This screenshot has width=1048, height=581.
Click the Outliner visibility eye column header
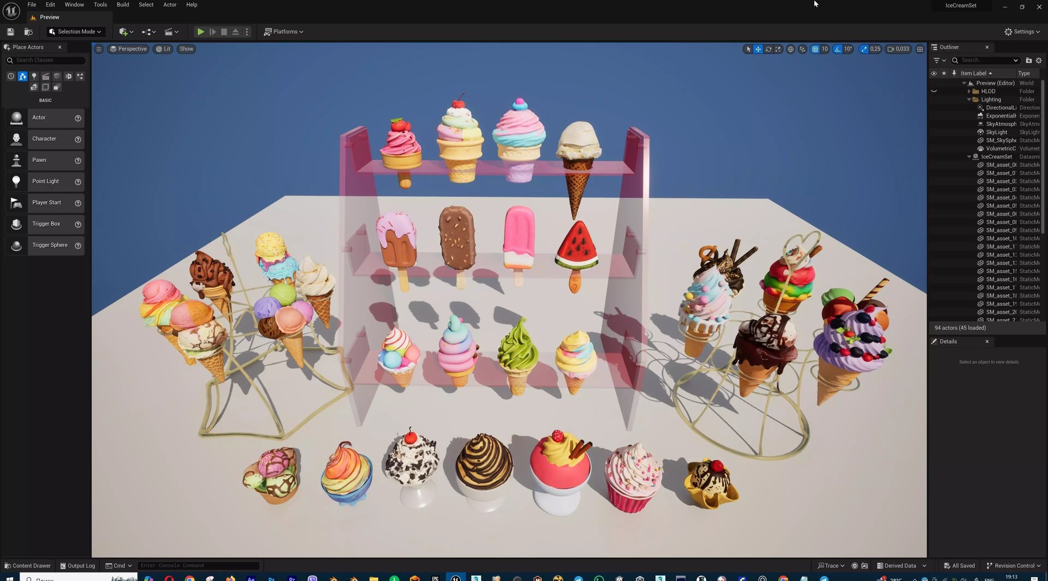coord(934,74)
